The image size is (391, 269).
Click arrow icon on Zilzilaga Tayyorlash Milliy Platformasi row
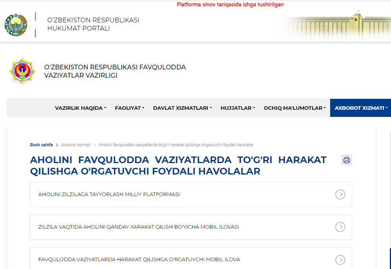coord(340,194)
